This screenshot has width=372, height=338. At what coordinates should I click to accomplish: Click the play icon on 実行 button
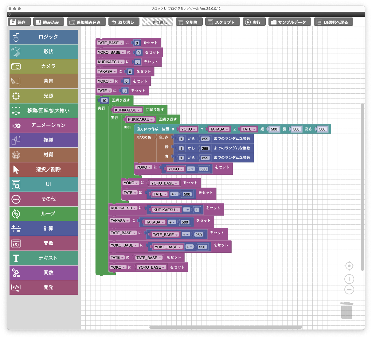point(248,22)
